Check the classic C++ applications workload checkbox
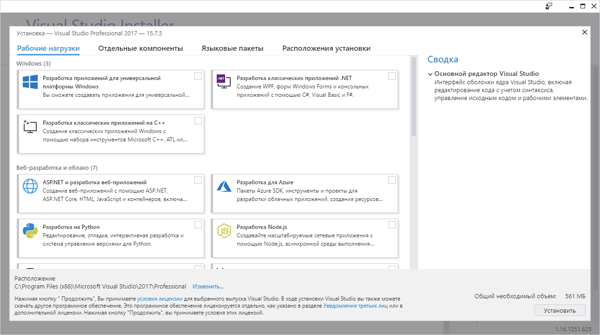The width and height of the screenshot is (600, 335). [198, 121]
